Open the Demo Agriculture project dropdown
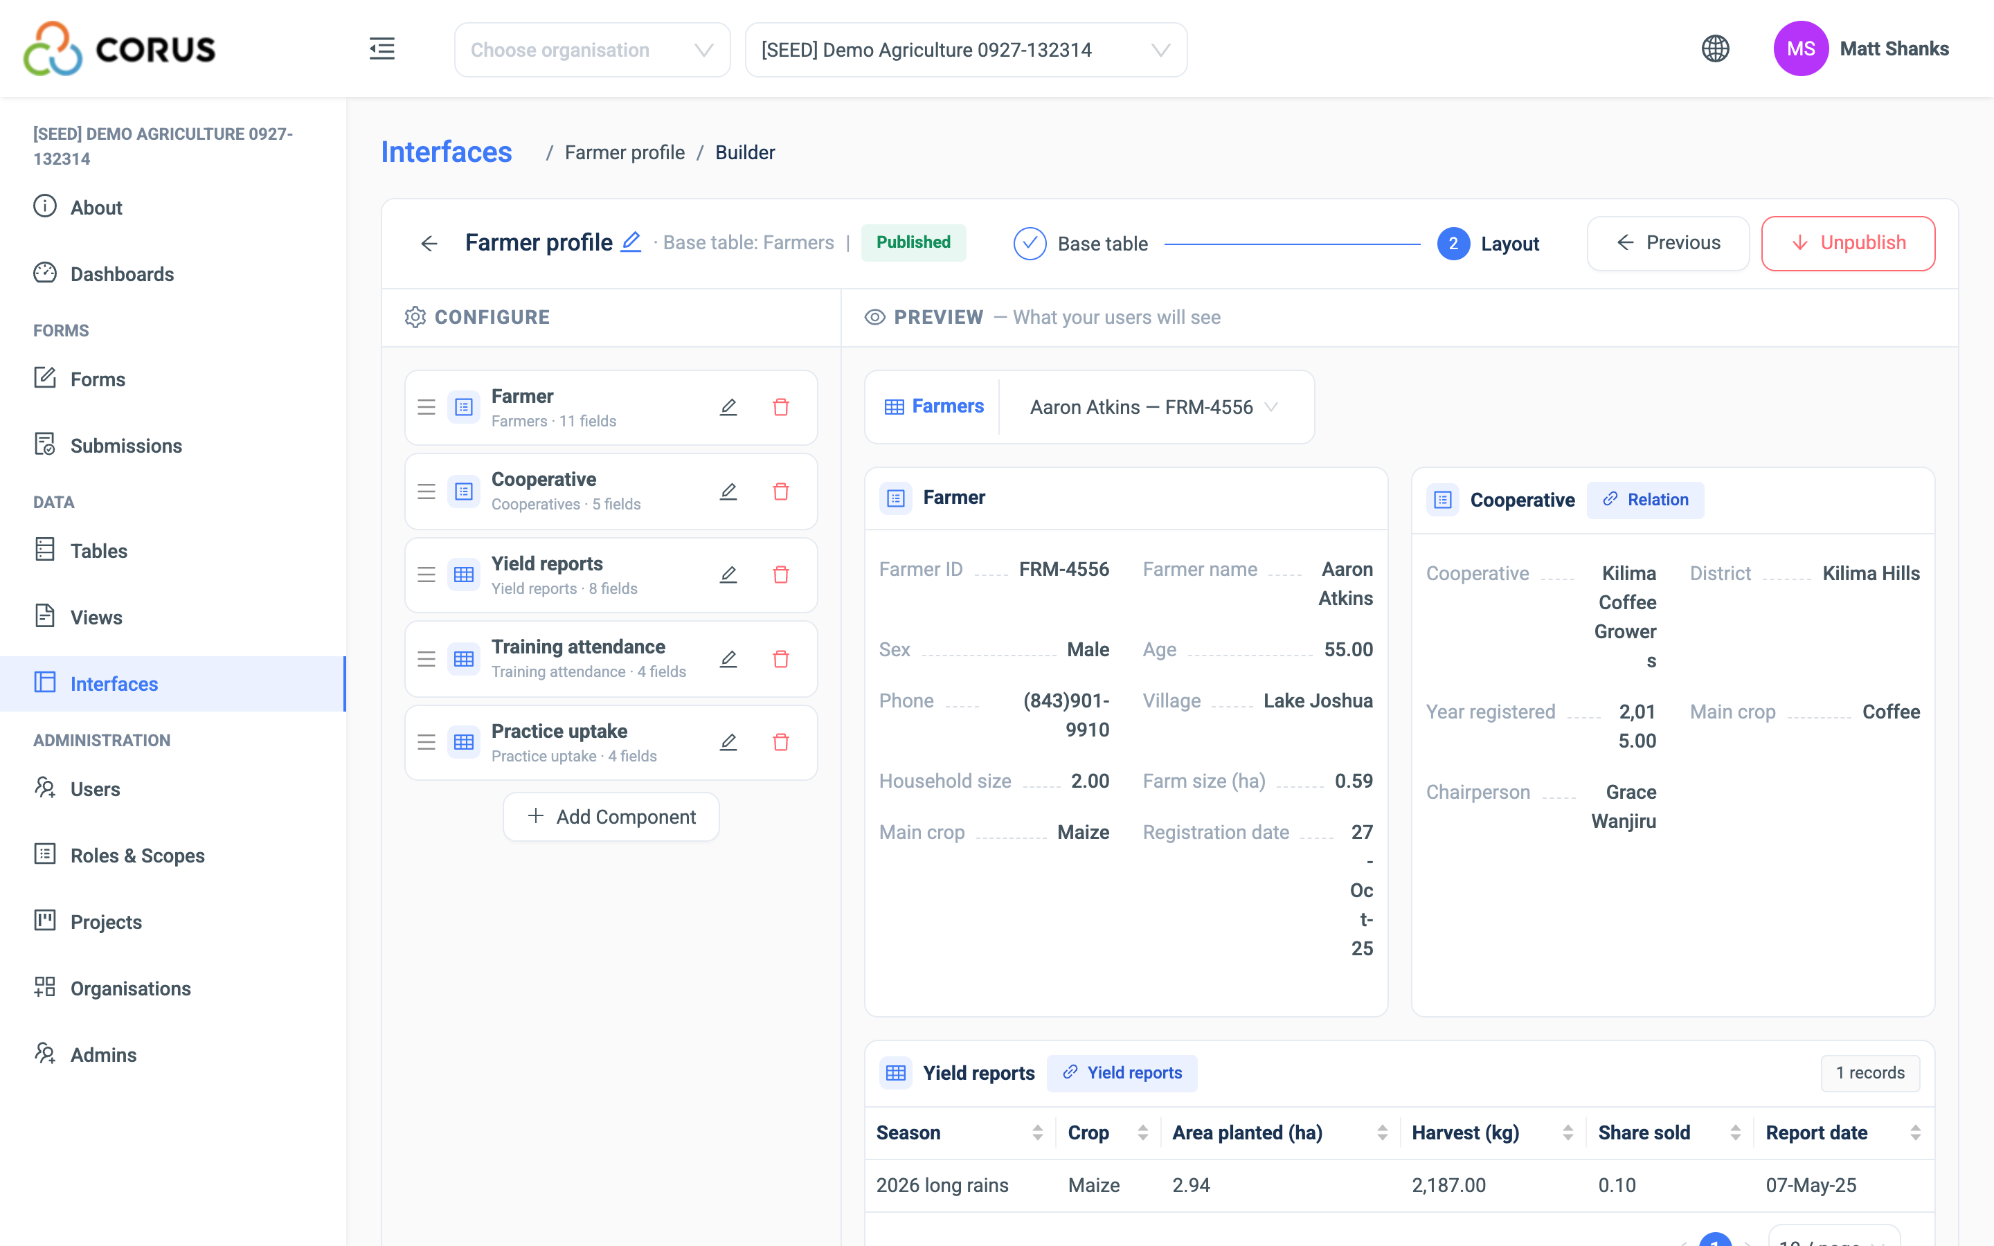 966,51
